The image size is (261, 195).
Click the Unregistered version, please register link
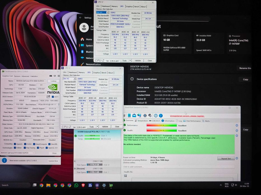pos(187,116)
